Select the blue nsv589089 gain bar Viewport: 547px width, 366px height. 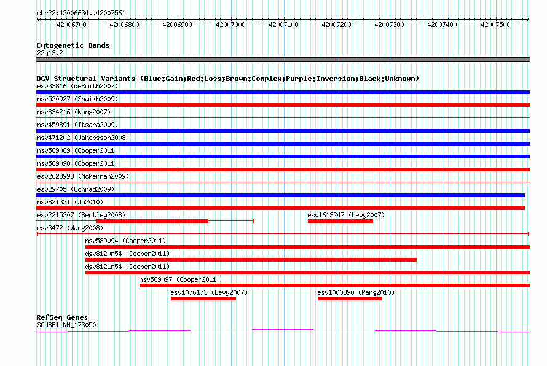pyautogui.click(x=283, y=157)
